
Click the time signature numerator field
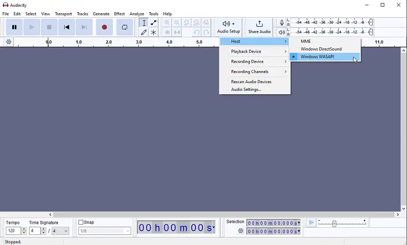pos(35,231)
